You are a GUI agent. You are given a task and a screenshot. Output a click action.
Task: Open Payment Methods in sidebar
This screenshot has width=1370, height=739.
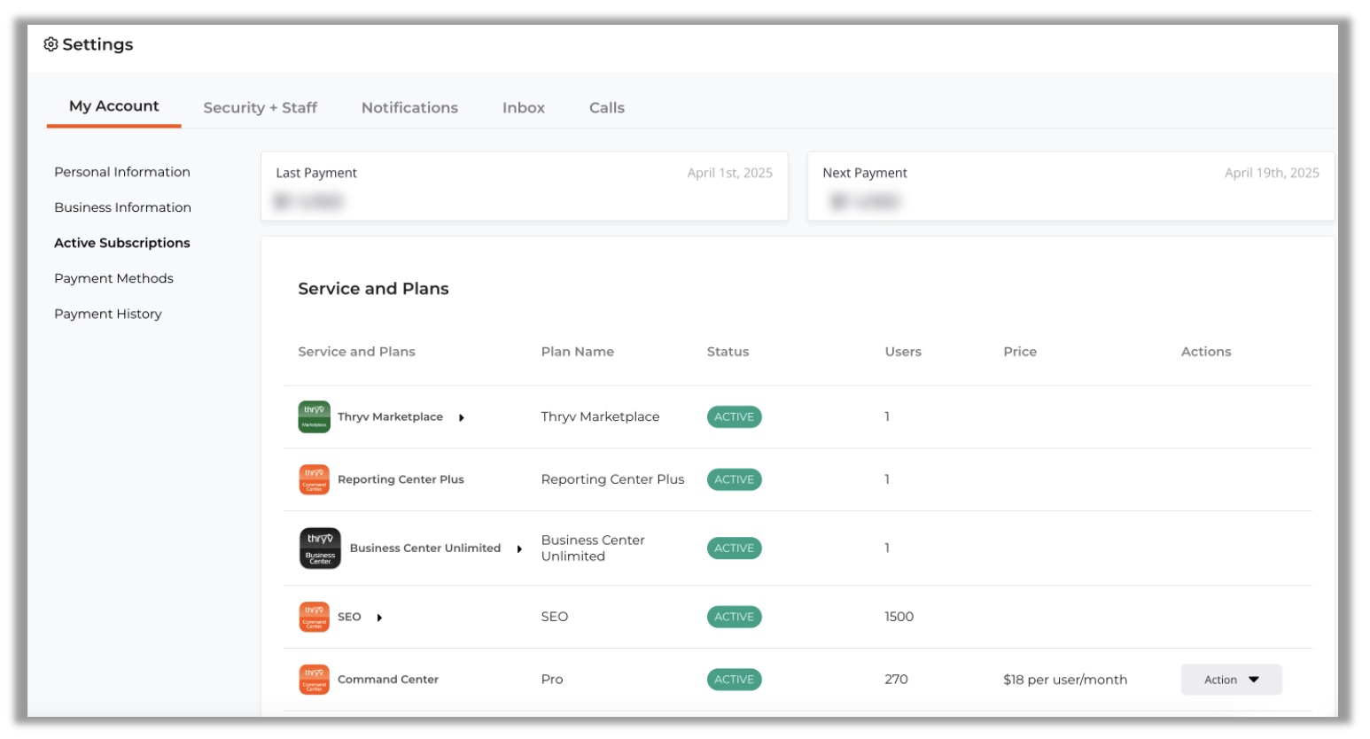click(113, 278)
